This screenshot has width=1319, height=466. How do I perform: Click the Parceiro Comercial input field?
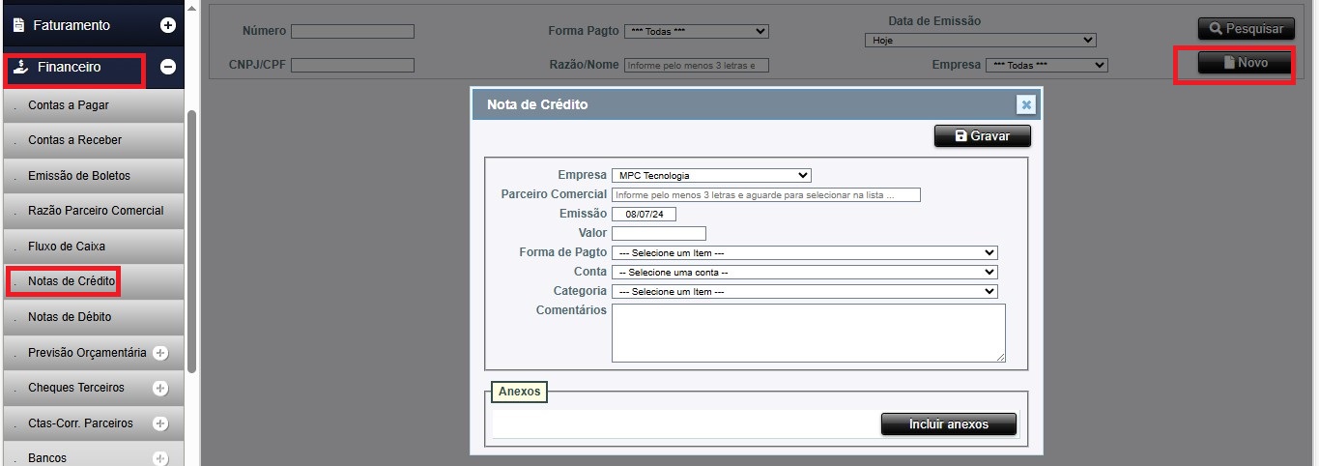pos(766,194)
